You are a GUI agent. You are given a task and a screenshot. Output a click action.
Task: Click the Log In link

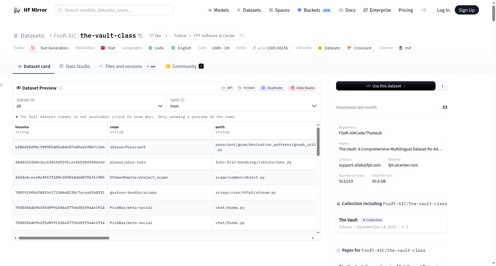443,10
